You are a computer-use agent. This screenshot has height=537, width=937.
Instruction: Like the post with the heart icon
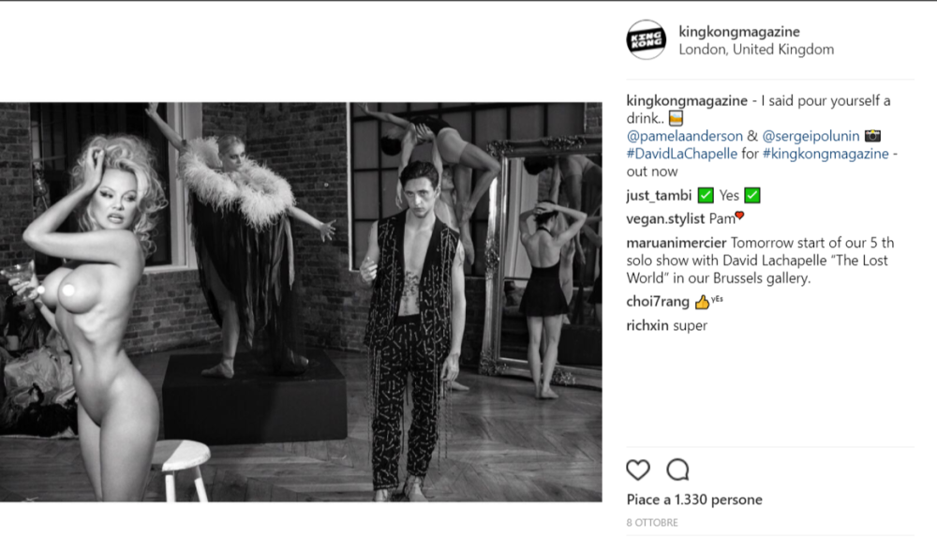click(x=638, y=470)
